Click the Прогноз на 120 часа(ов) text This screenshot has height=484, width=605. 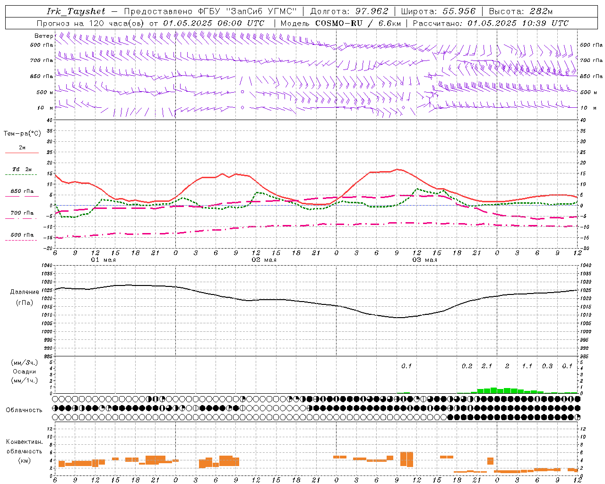point(91,23)
